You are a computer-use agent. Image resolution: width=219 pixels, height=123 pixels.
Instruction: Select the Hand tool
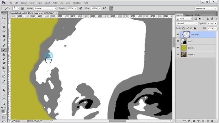point(4,100)
